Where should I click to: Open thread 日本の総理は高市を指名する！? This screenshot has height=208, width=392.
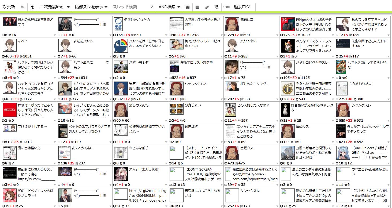(x=36, y=22)
